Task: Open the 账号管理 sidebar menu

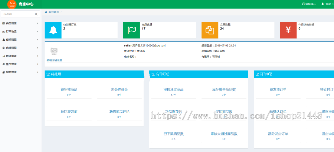Action: click(x=21, y=64)
